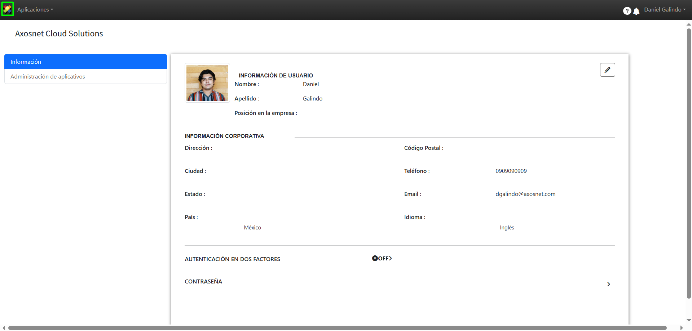
Task: Click the Axosnet app logo icon
Action: (x=8, y=9)
